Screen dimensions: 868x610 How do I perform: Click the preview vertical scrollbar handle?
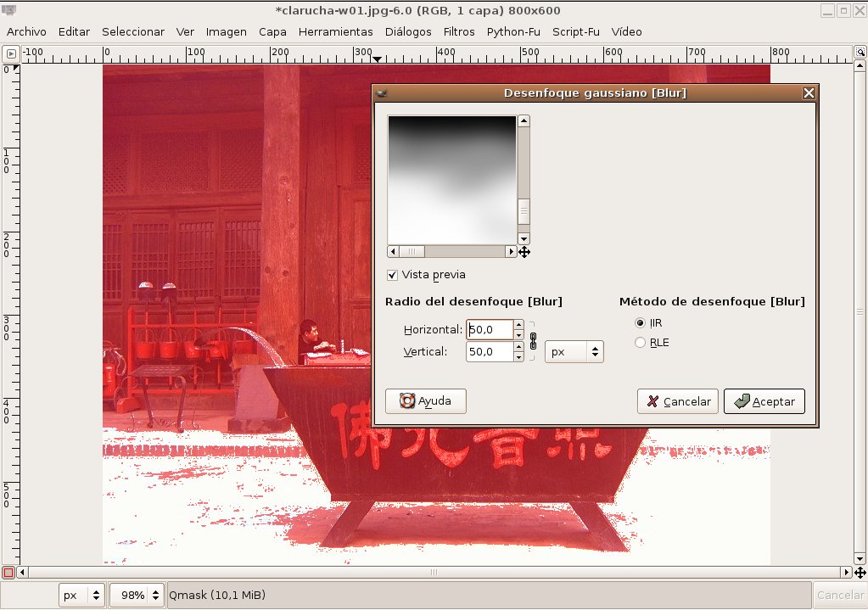(524, 211)
